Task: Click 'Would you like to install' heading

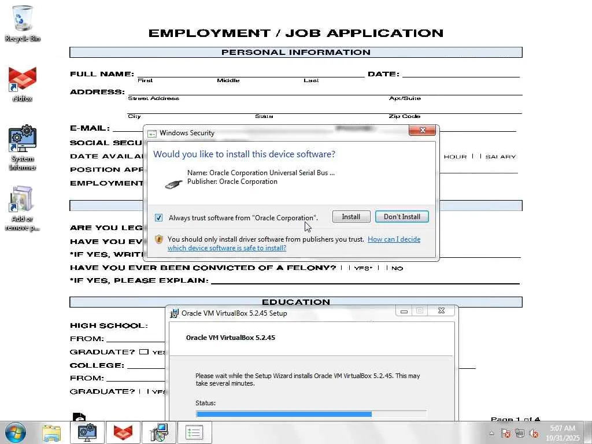Action: (244, 154)
